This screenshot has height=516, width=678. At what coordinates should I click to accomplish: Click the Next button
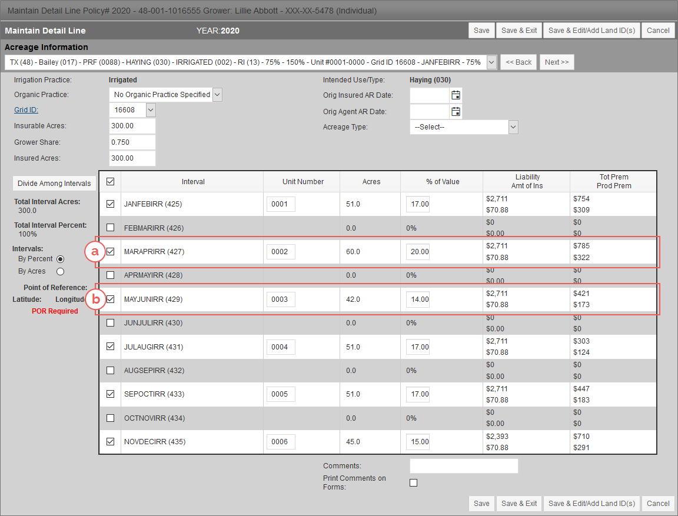(556, 62)
